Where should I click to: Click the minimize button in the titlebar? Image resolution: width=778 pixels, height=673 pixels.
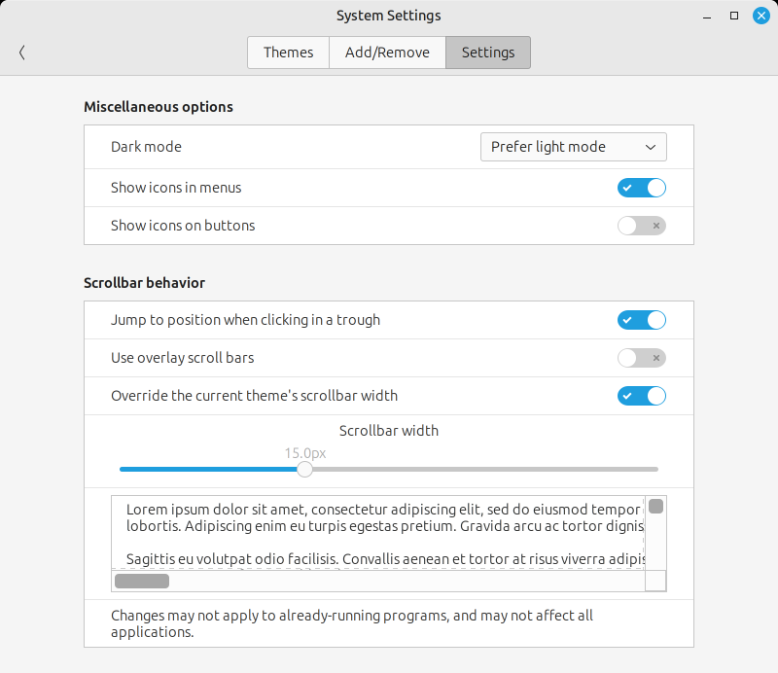tap(706, 16)
